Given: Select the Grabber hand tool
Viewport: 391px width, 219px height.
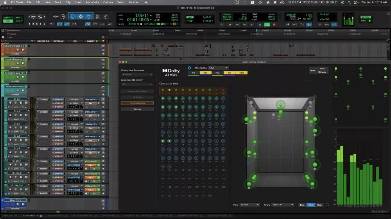Looking at the screenshot, I should coord(89,16).
